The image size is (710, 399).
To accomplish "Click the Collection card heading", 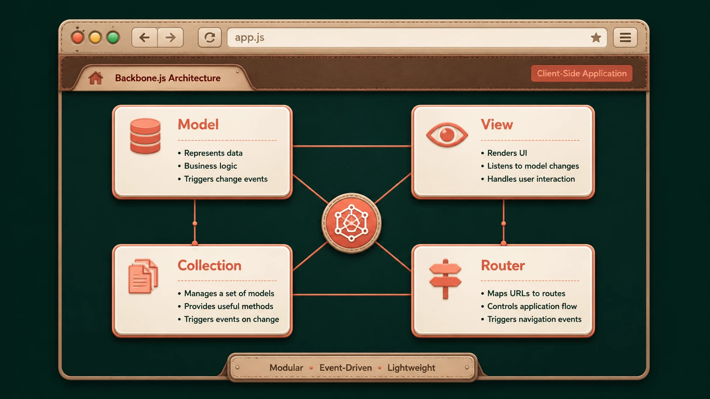I will click(209, 265).
